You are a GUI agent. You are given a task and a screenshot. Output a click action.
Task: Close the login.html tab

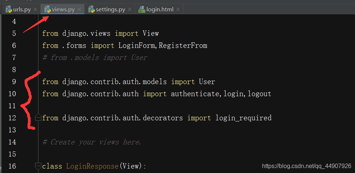pyautogui.click(x=178, y=10)
